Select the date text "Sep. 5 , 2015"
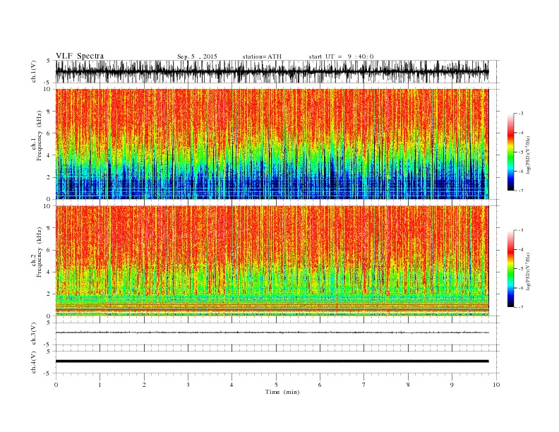The image size is (559, 432). 197,56
